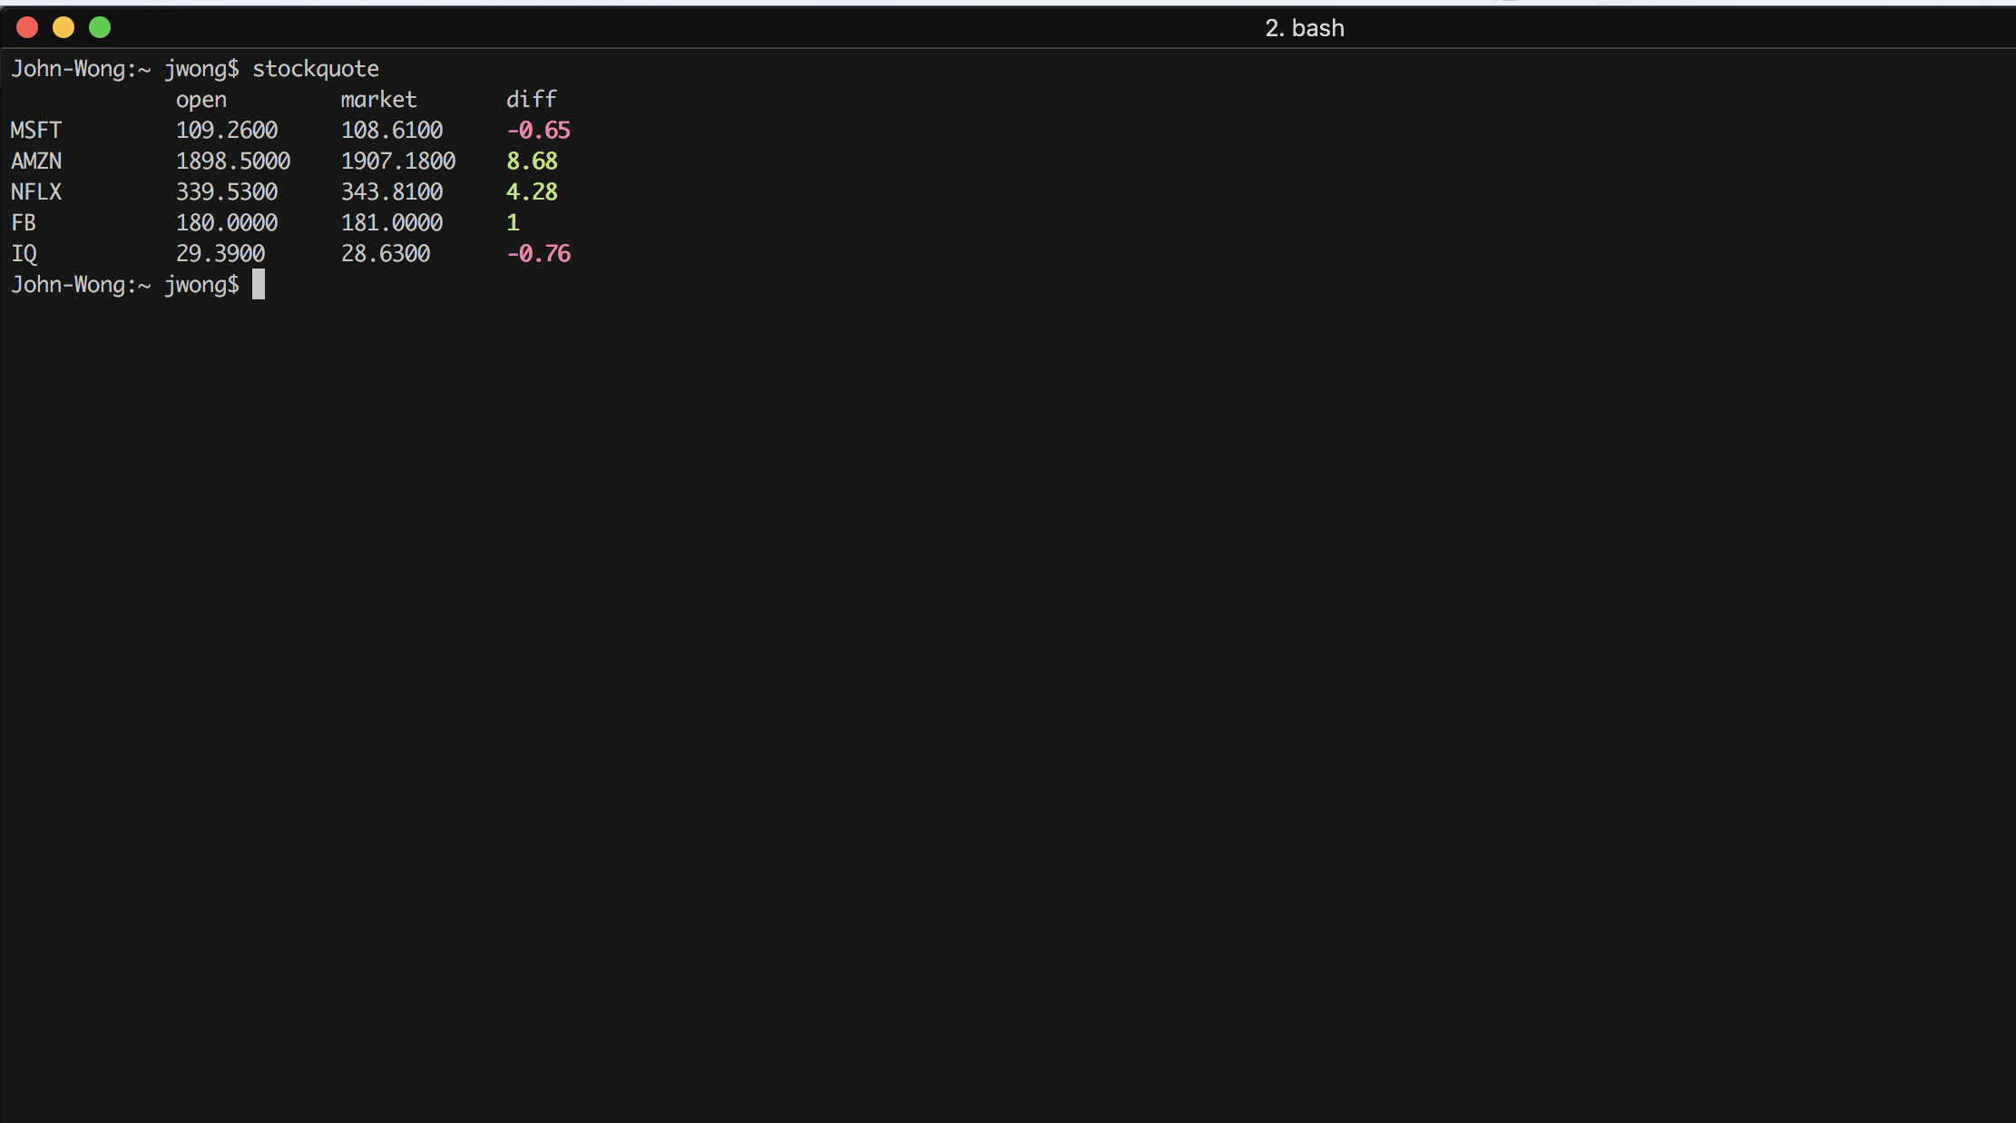Click the red -0.76 diff value

pos(538,254)
